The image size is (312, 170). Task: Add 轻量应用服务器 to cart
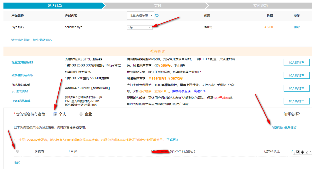[x=296, y=62]
